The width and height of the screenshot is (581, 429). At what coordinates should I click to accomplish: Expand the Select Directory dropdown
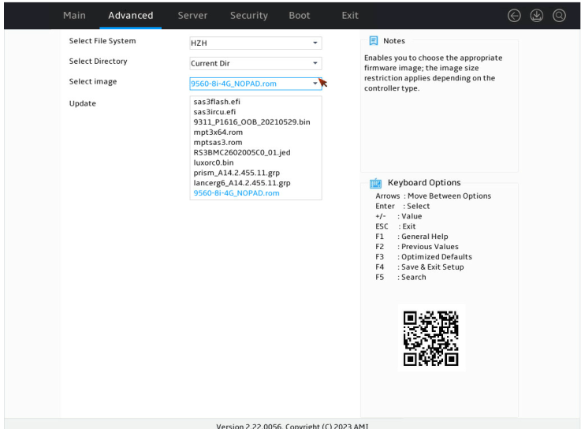point(255,63)
